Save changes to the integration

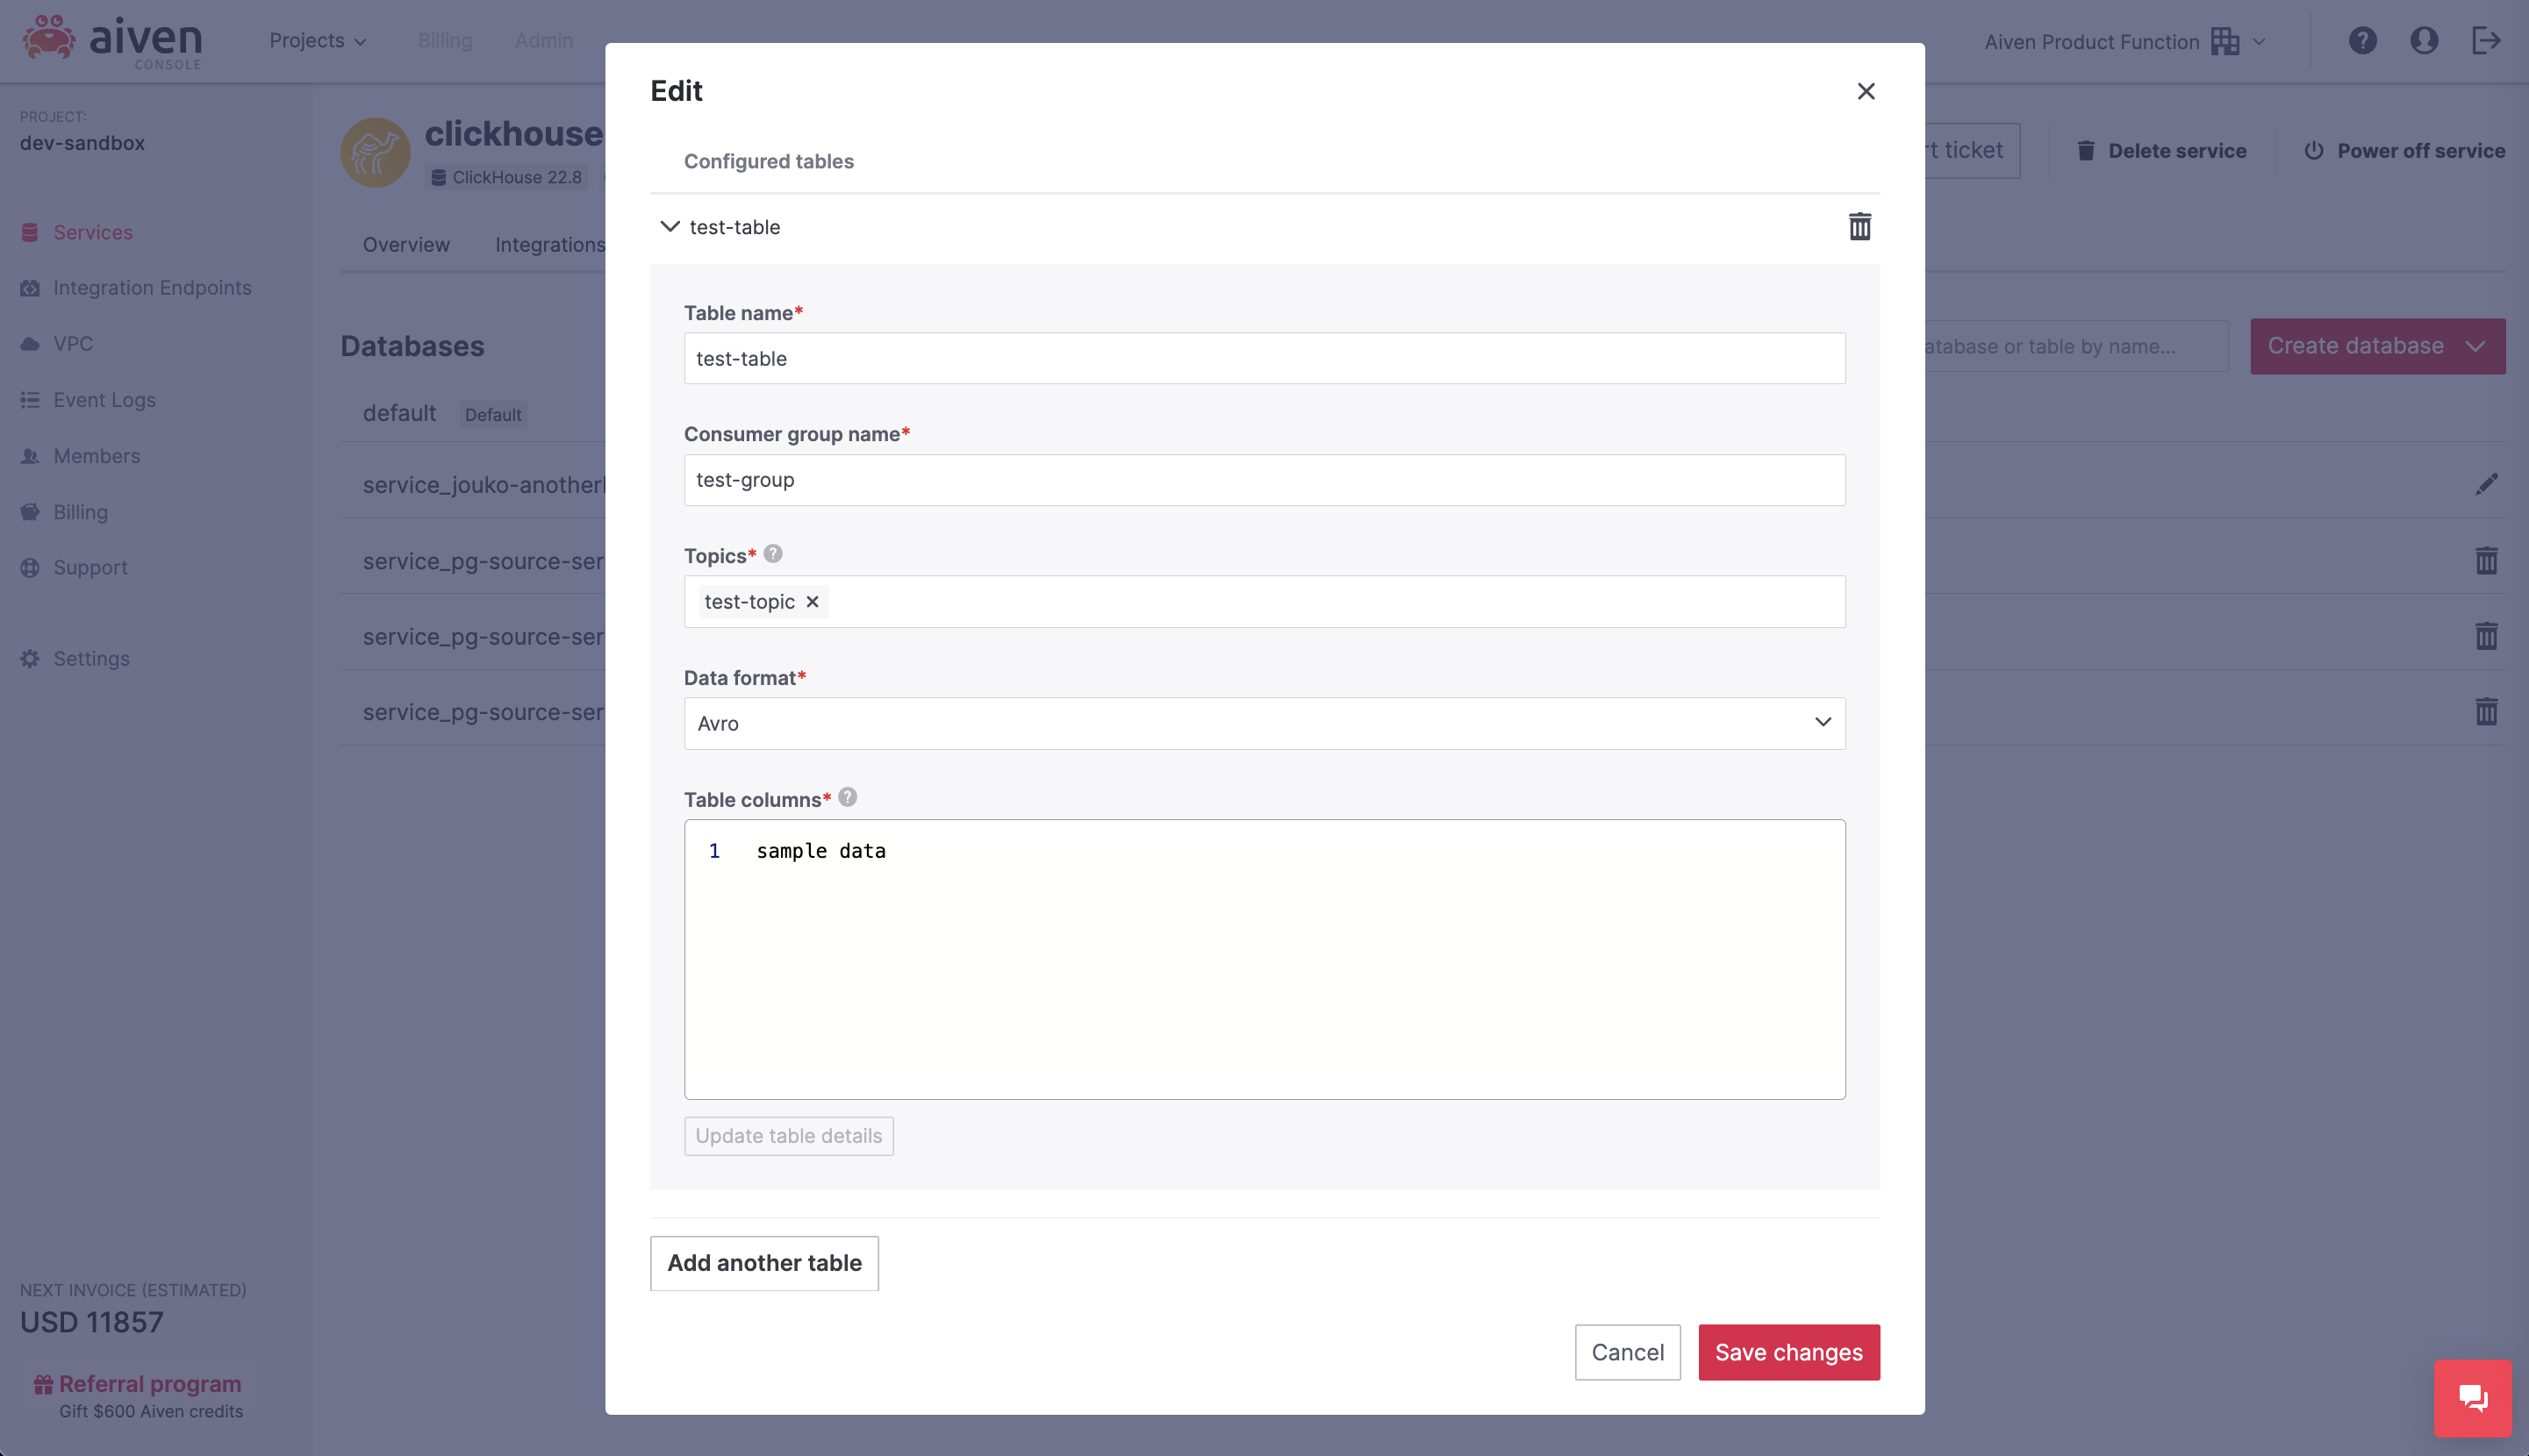(1788, 1352)
